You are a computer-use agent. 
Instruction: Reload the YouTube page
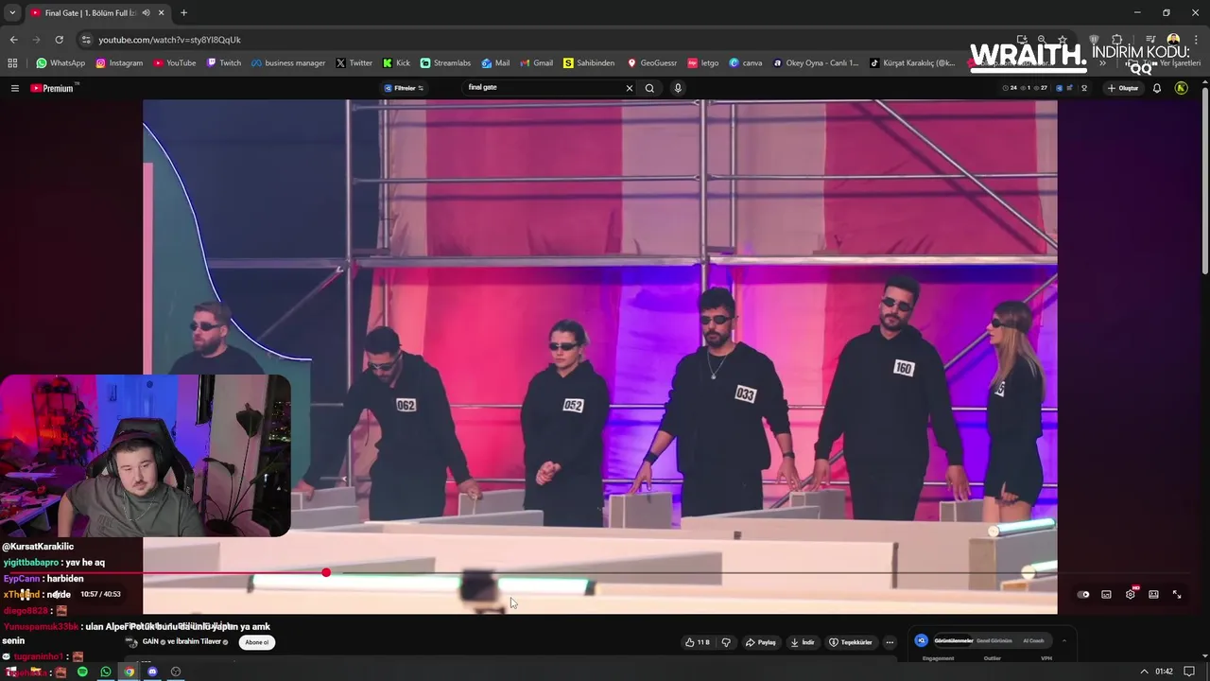pos(59,40)
